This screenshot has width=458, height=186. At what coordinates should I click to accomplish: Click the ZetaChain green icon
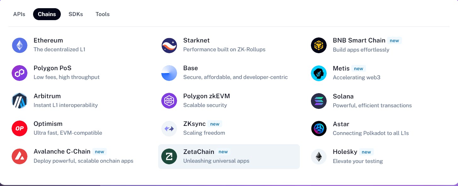tap(169, 156)
